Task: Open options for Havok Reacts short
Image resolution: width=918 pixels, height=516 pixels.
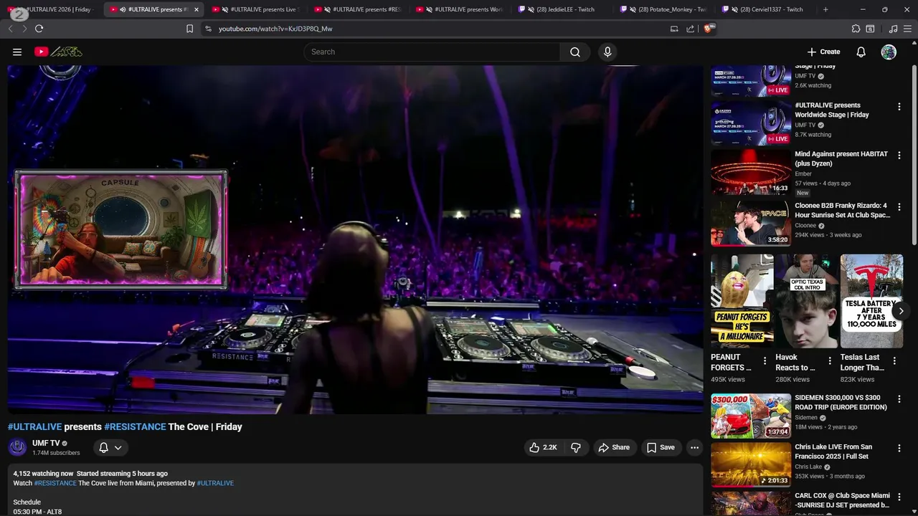Action: click(830, 361)
